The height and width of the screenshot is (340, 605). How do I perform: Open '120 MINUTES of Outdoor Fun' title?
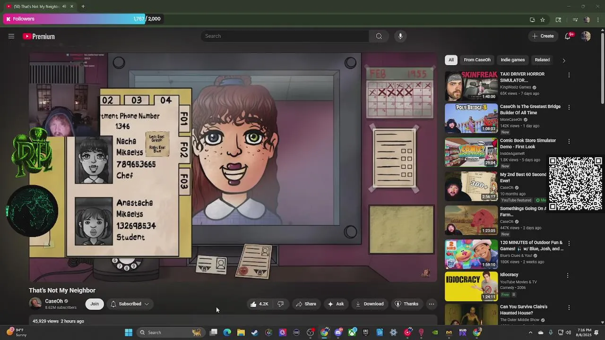pyautogui.click(x=532, y=246)
